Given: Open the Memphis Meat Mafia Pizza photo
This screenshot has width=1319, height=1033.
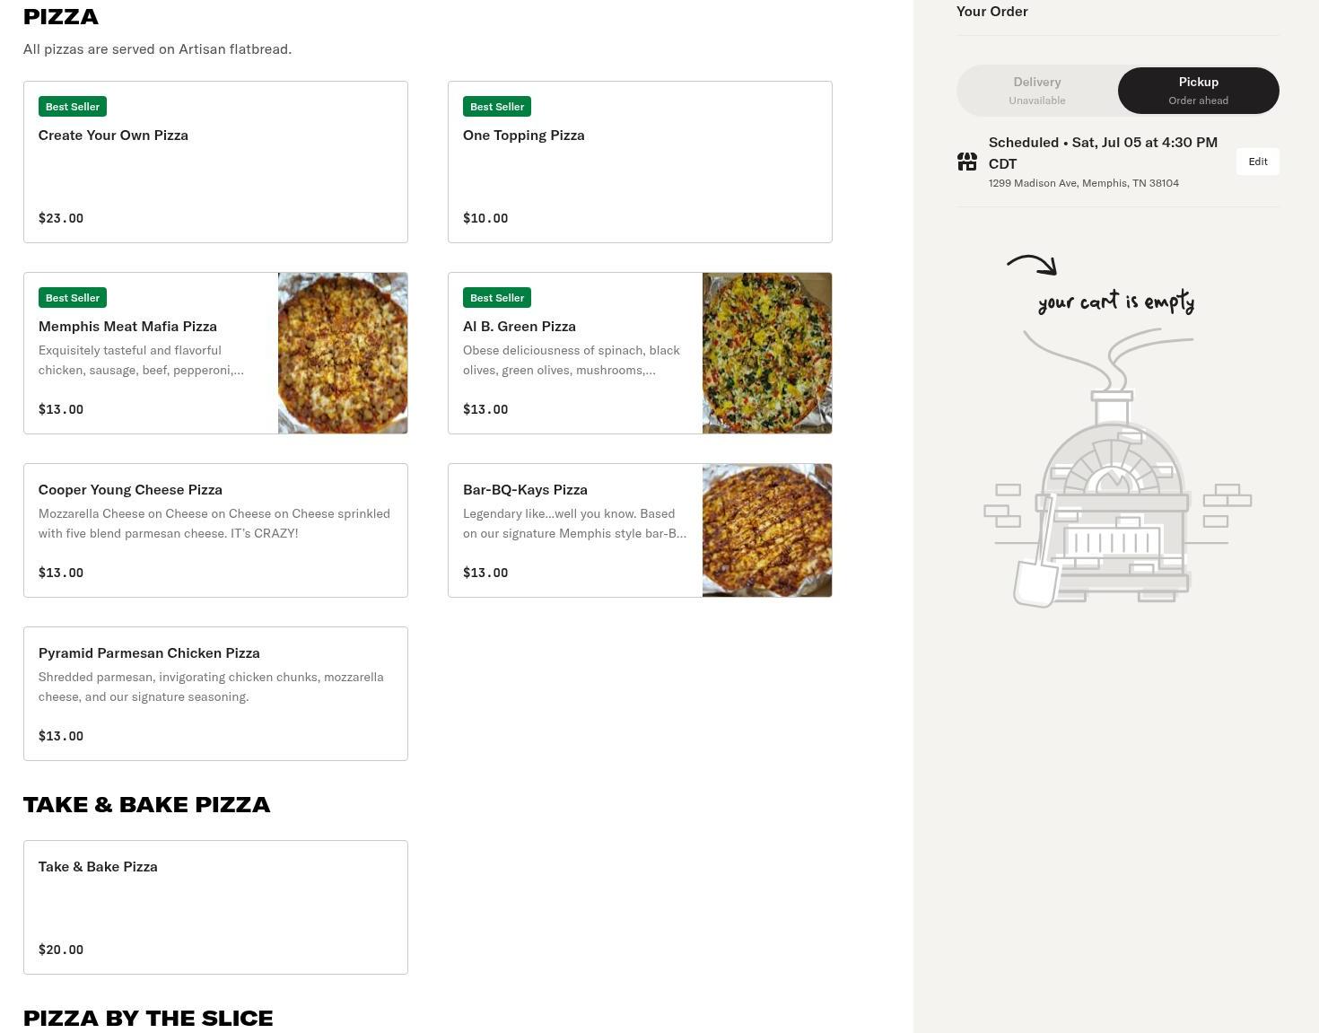Looking at the screenshot, I should pos(343,353).
